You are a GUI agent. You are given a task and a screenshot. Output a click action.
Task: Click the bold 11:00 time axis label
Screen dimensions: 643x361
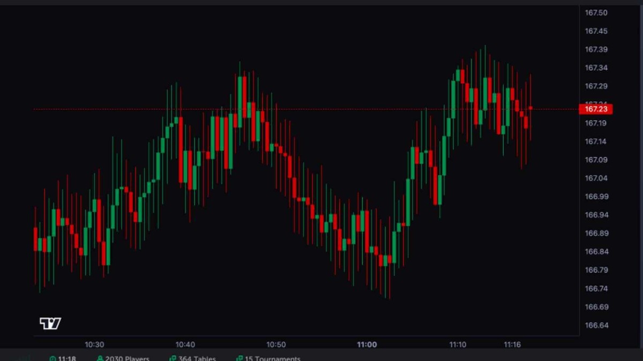(x=367, y=345)
